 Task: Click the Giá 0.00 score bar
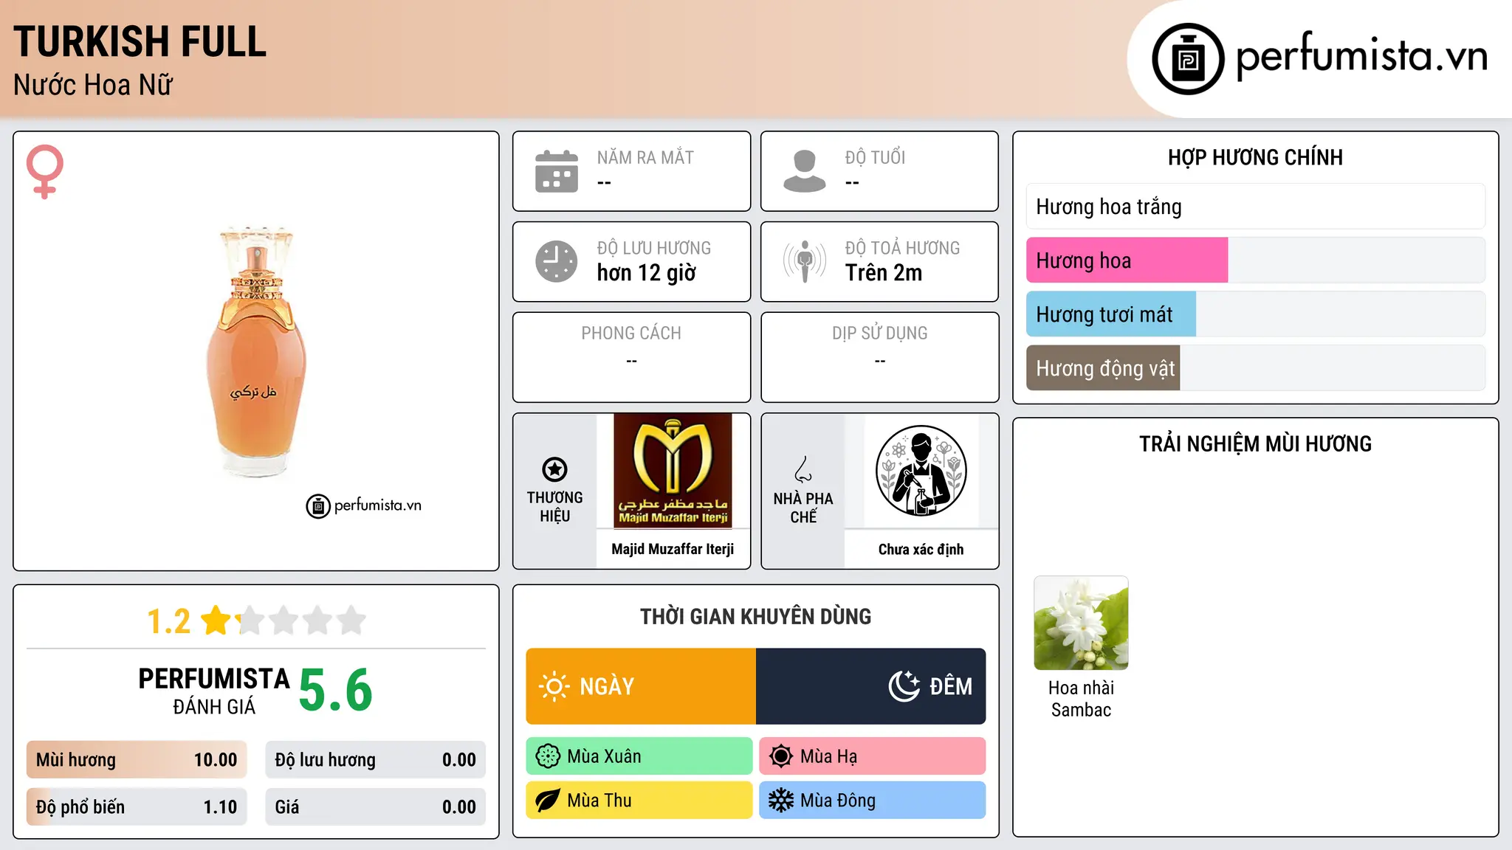375,807
